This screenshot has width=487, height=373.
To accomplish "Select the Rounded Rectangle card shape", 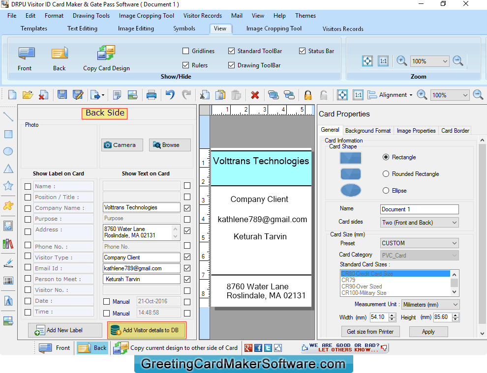I will (x=386, y=174).
